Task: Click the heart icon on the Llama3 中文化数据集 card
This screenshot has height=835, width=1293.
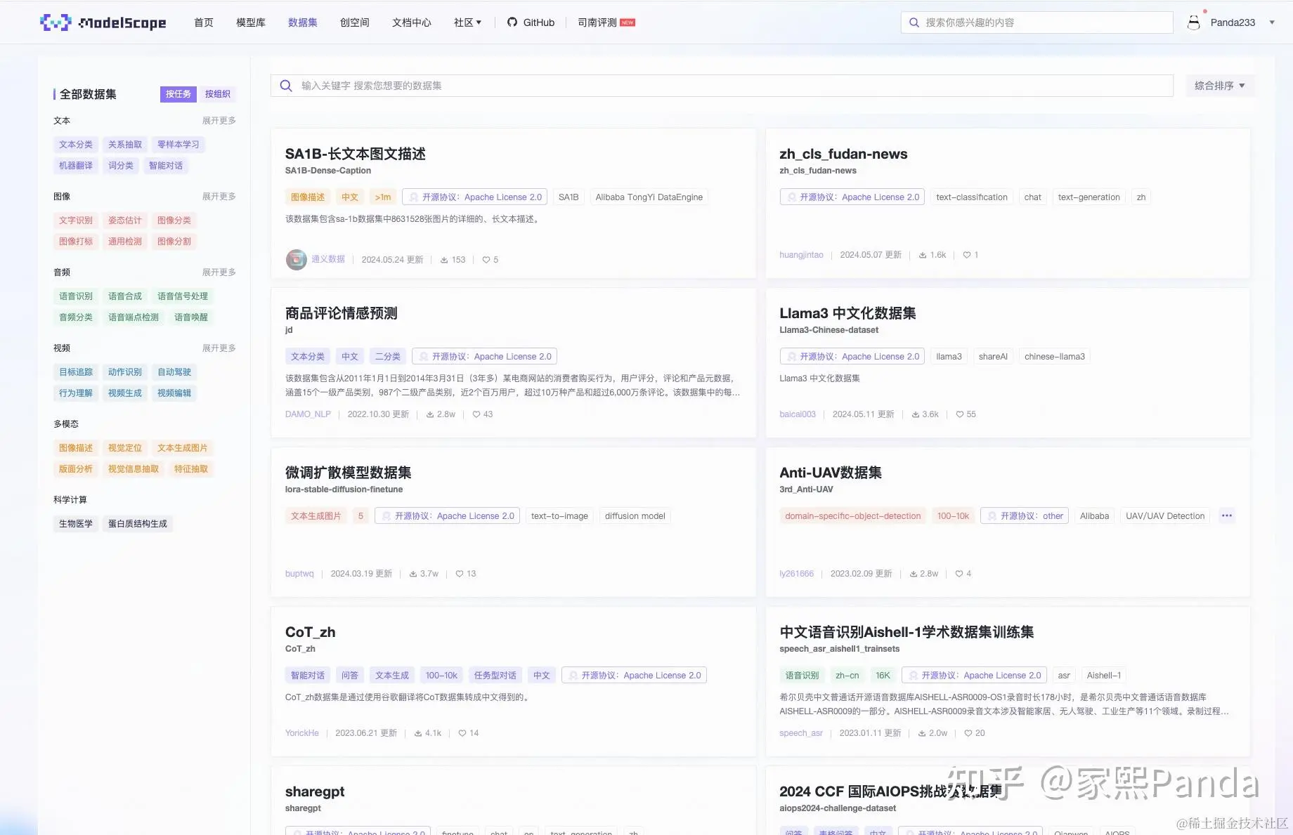Action: point(960,414)
